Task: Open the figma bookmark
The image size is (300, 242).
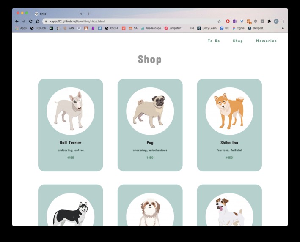Action: pos(239,28)
